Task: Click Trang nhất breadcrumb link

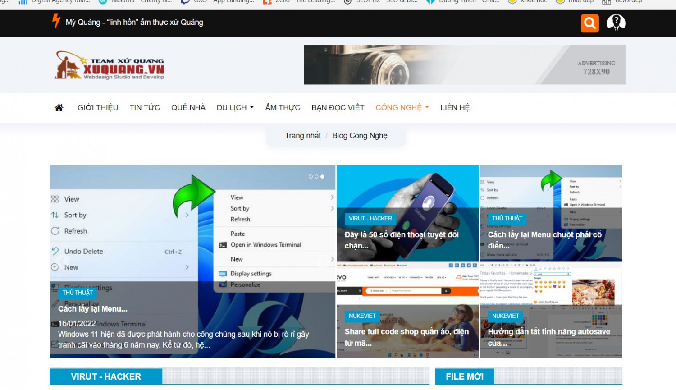Action: (303, 136)
